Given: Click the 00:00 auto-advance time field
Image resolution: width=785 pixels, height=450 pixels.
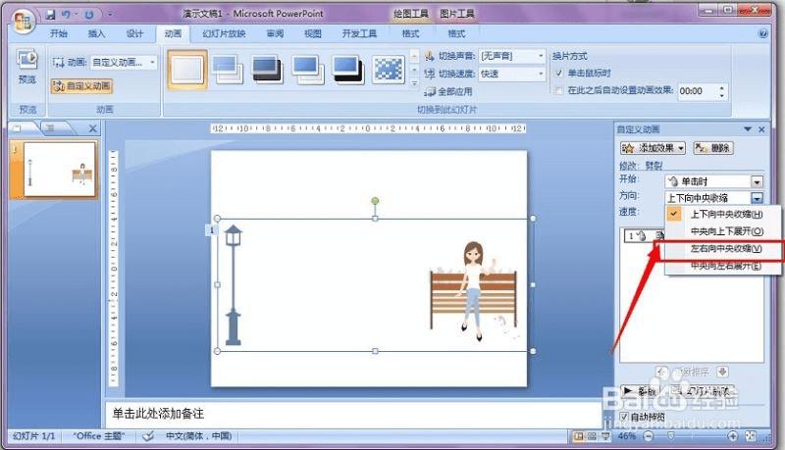Looking at the screenshot, I should [x=698, y=91].
